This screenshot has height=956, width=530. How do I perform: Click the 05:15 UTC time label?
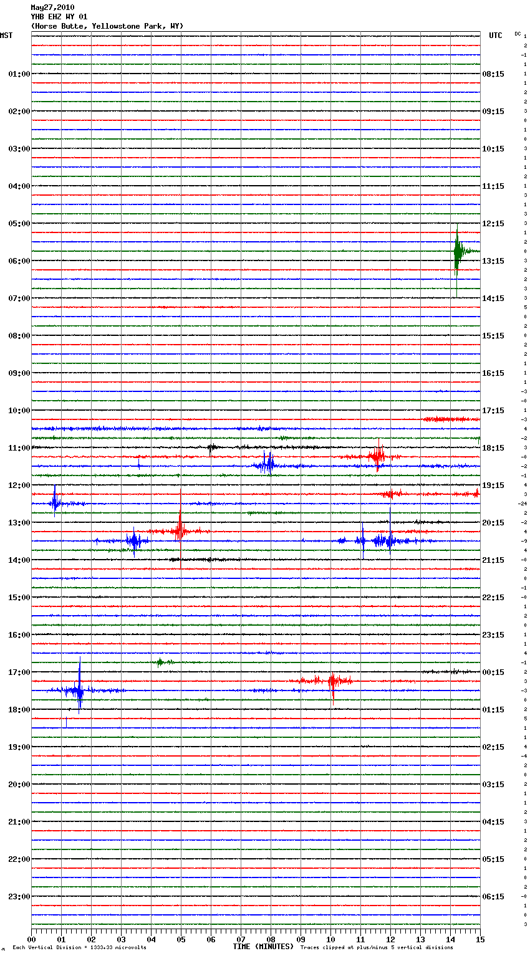pos(493,859)
